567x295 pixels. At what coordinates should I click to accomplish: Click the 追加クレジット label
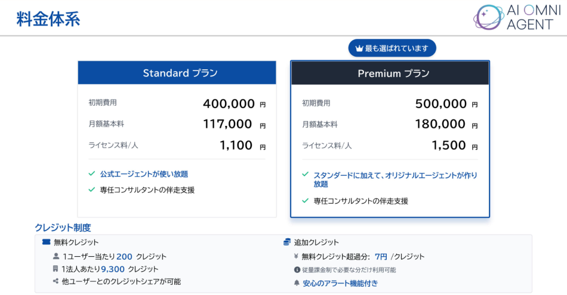click(316, 242)
